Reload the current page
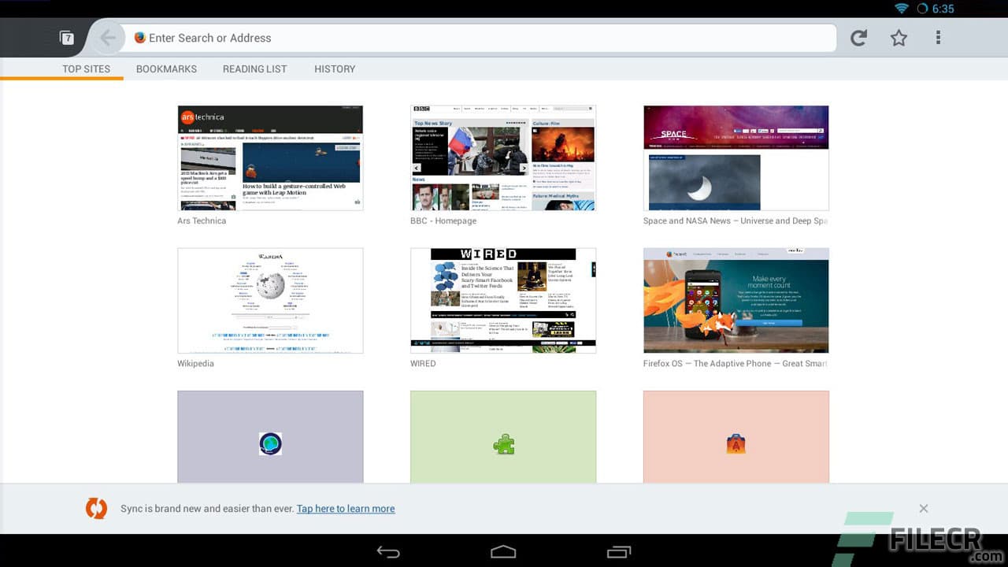 pyautogui.click(x=858, y=37)
